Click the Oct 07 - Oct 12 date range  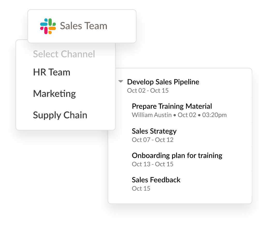click(152, 140)
